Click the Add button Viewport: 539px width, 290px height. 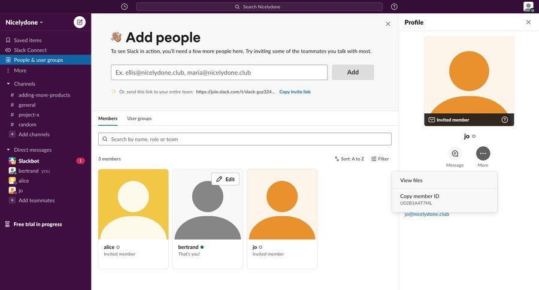tap(353, 72)
